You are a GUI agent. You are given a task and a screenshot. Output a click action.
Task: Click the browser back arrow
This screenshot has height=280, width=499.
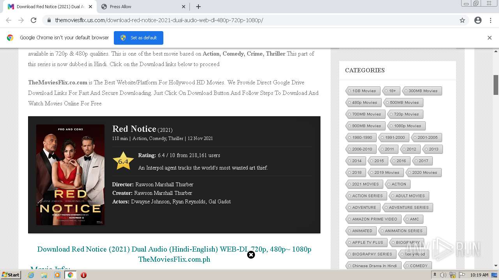tap(9, 20)
